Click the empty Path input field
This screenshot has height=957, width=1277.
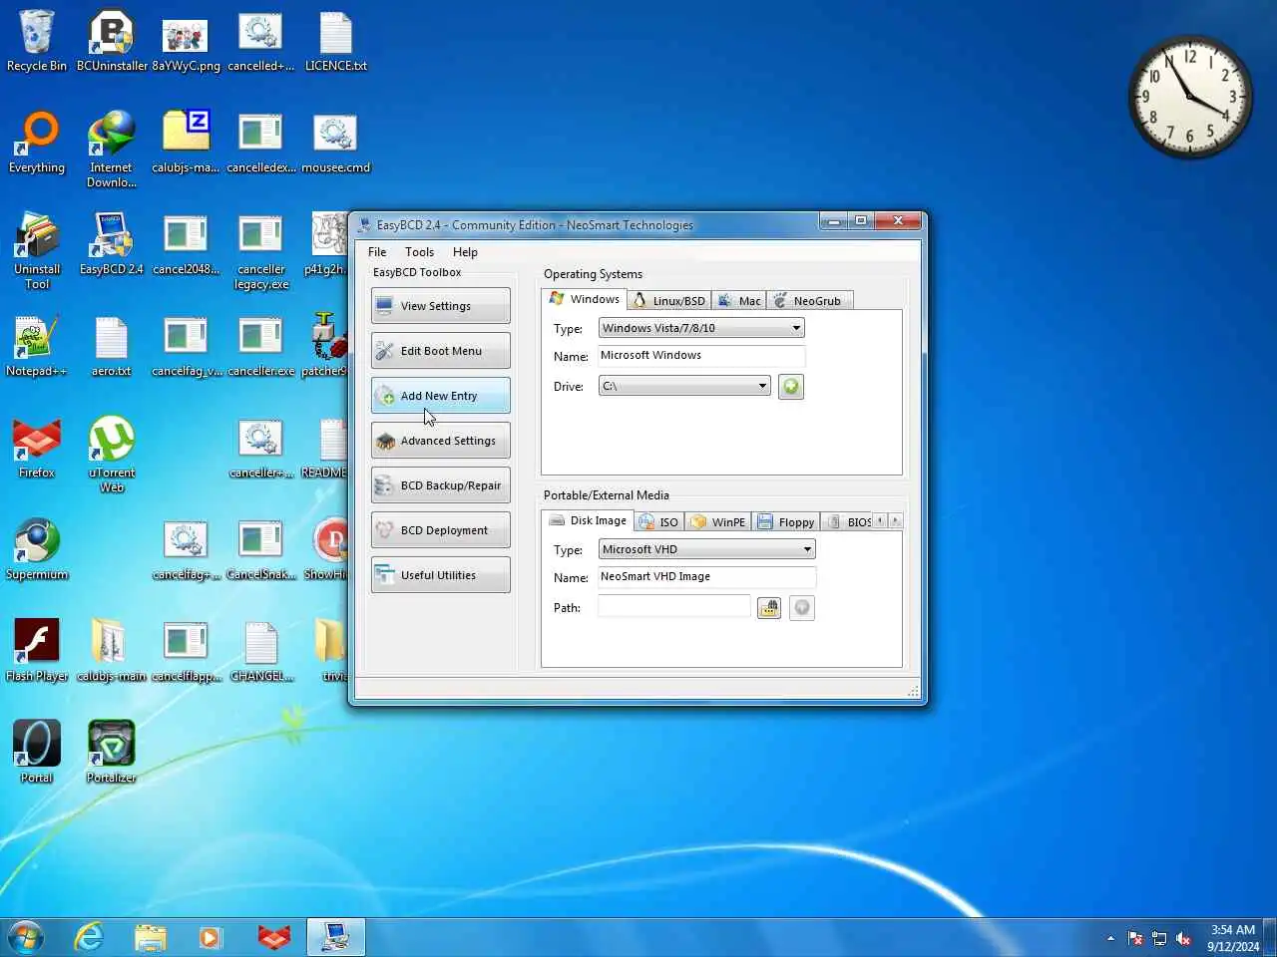673,607
